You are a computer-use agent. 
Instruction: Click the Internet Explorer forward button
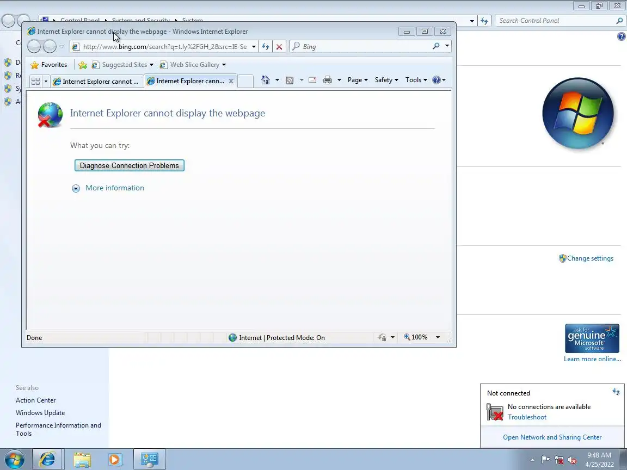pyautogui.click(x=50, y=46)
